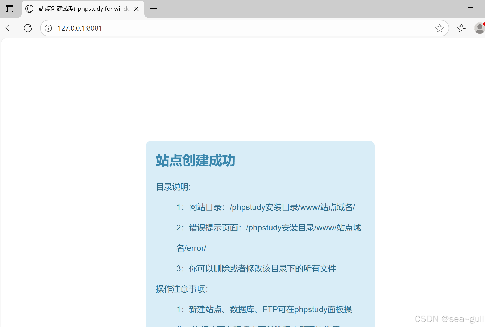Viewport: 485px width, 327px height.
Task: Click the profile icon with red notification dot
Action: point(479,28)
